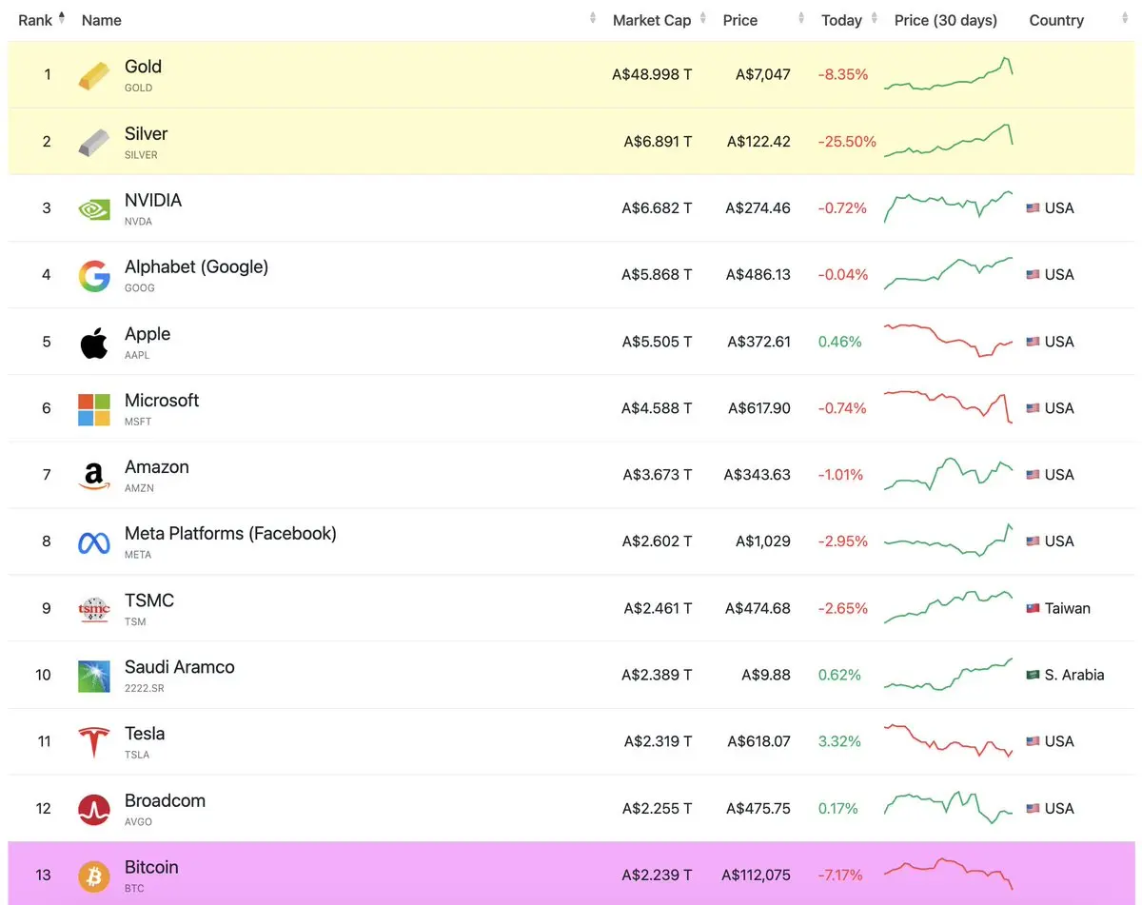Sort table by Rank column
This screenshot has width=1142, height=905.
36,20
